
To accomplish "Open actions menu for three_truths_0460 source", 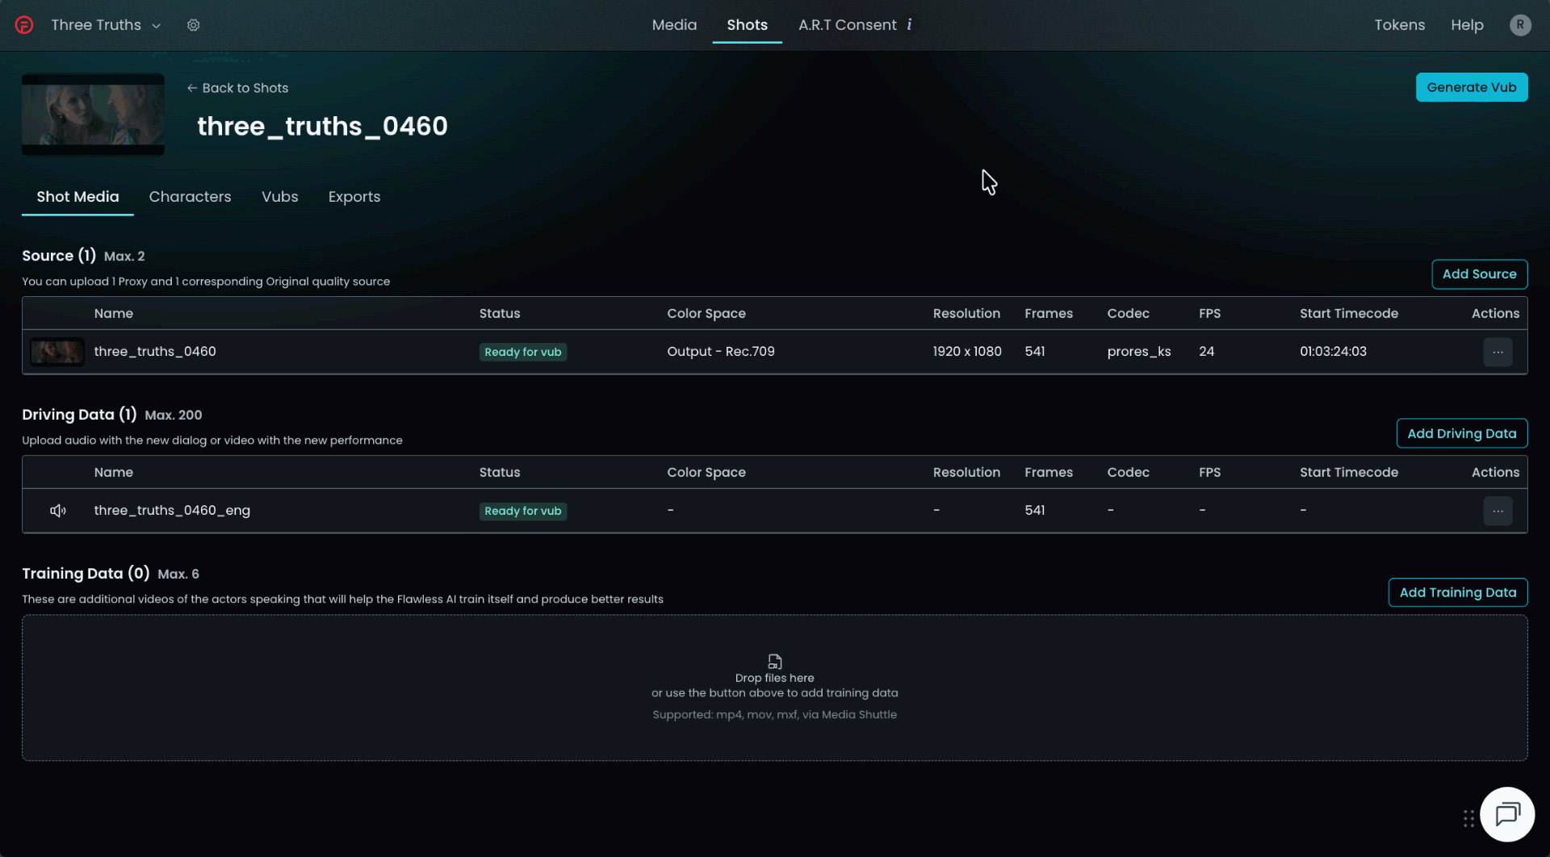I will (1498, 352).
